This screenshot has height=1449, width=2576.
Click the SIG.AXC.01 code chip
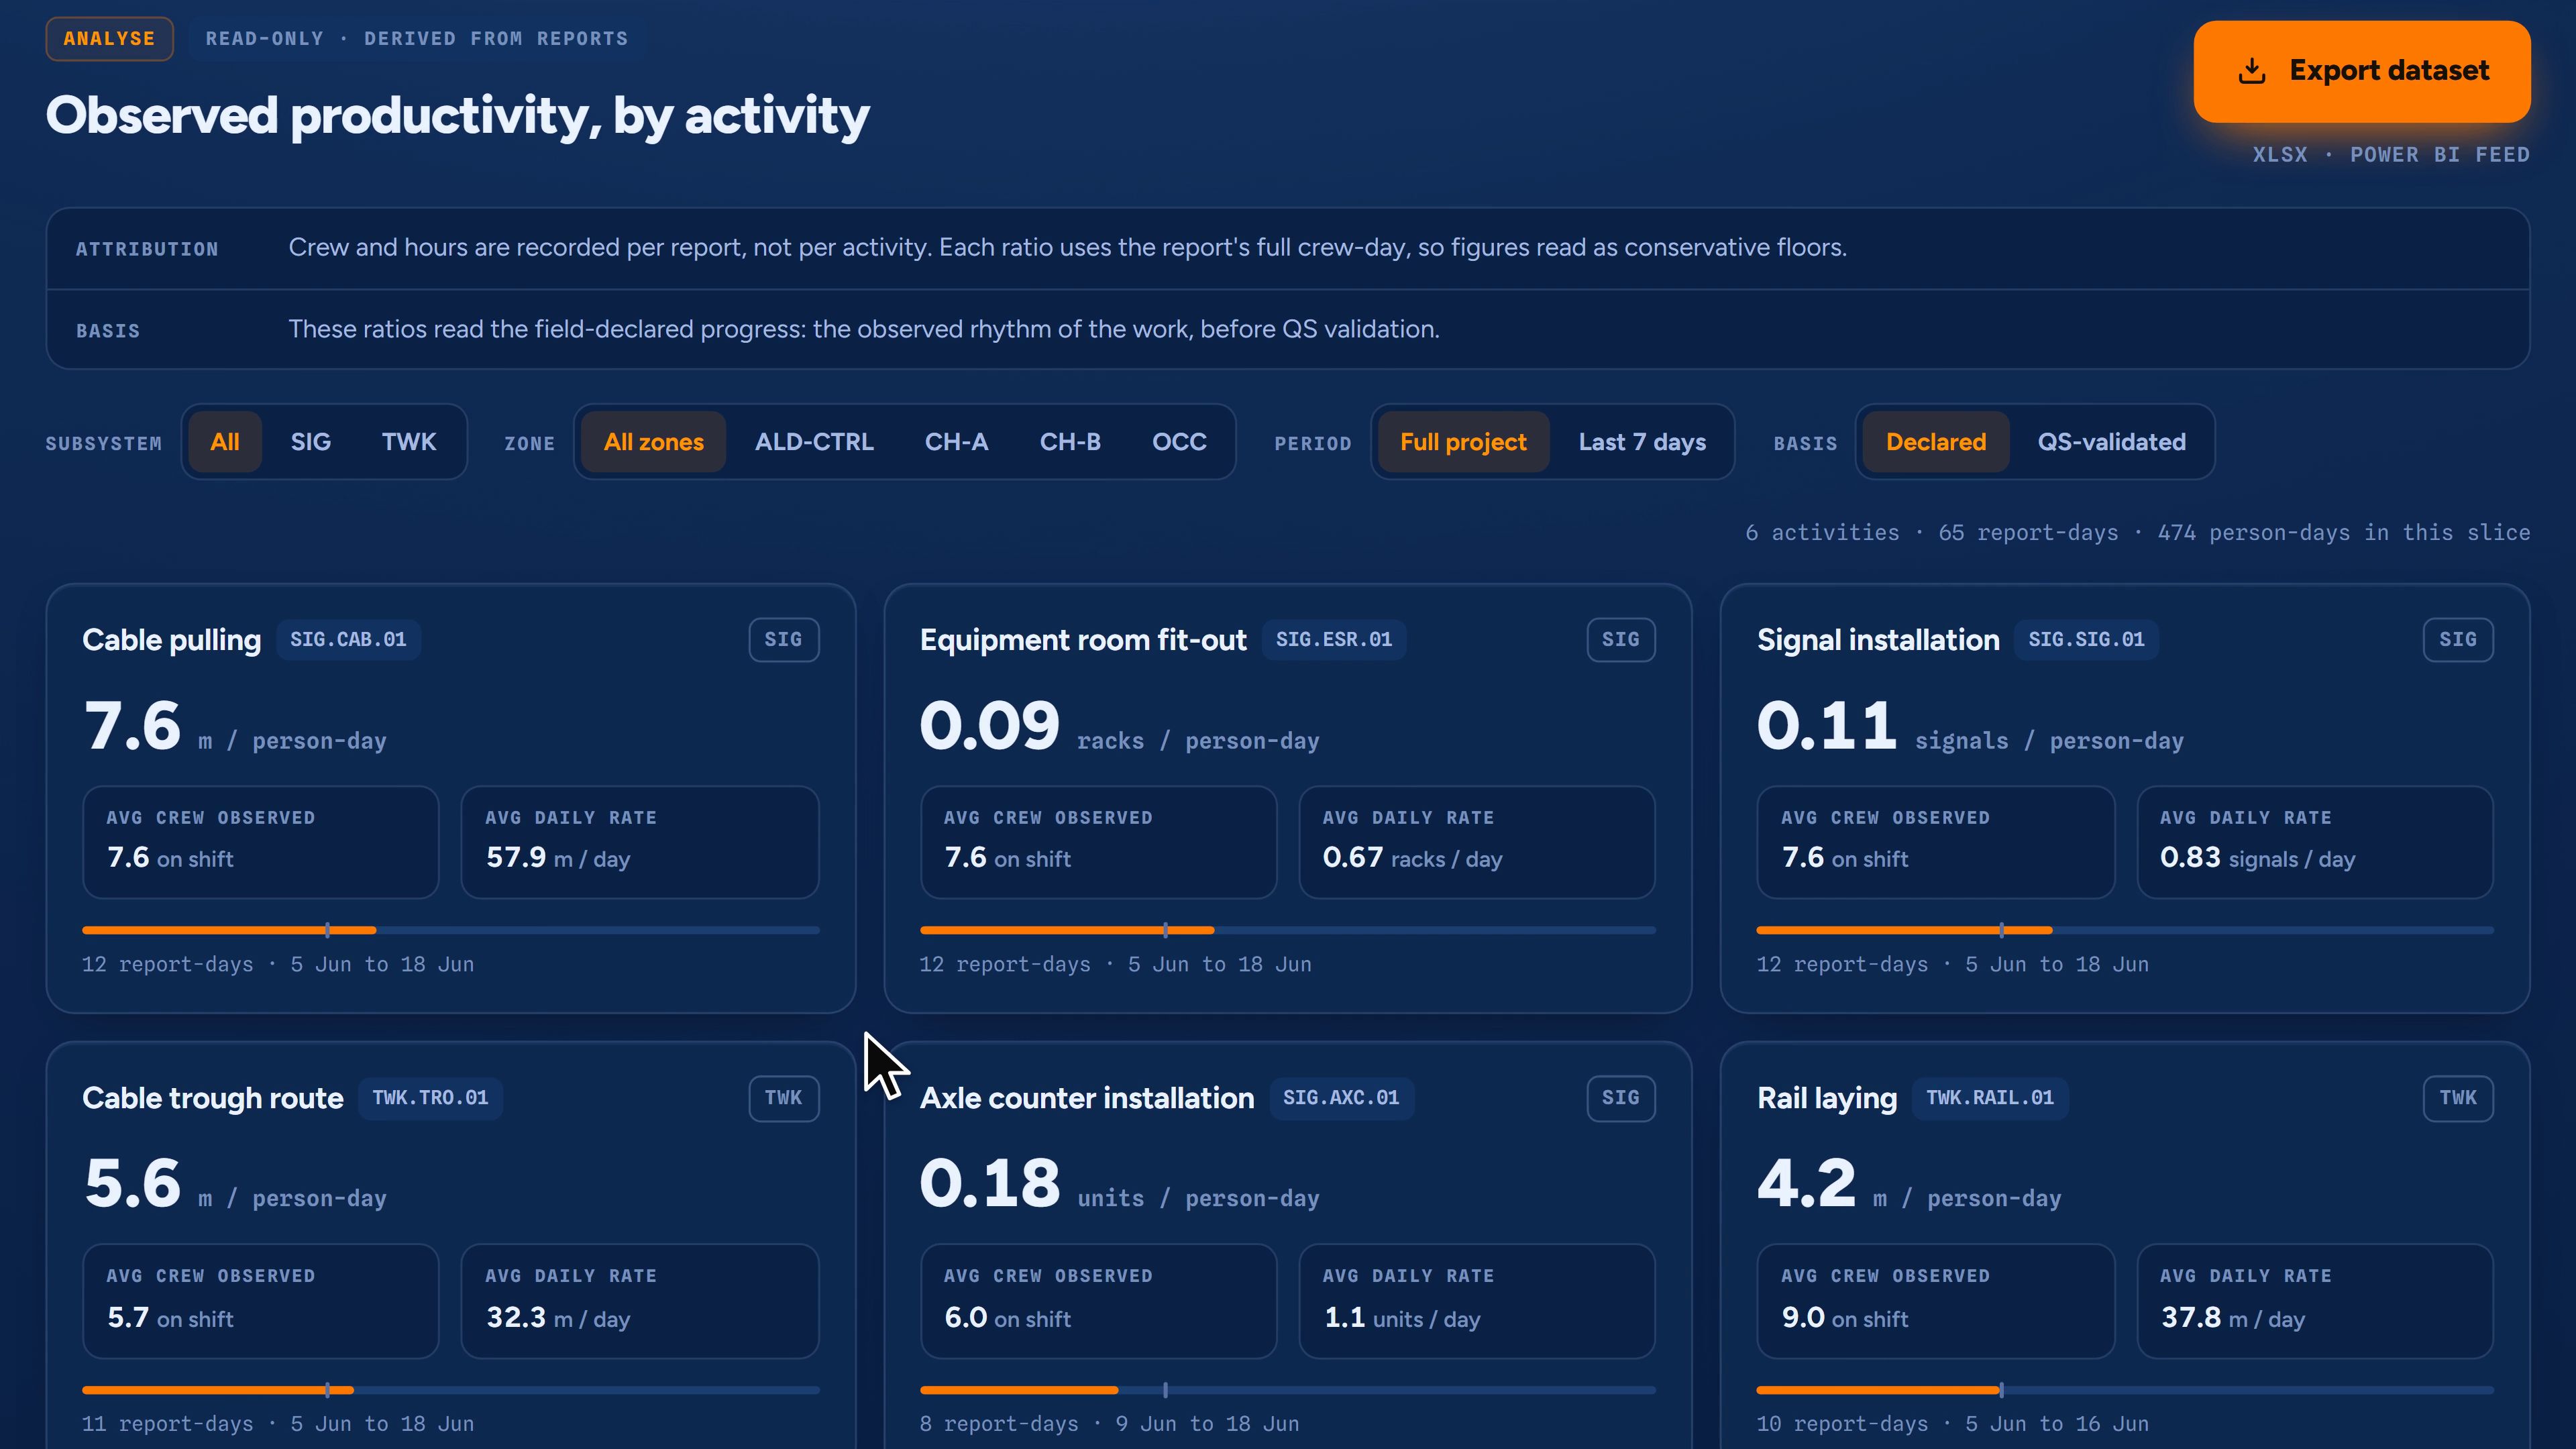(x=1341, y=1098)
